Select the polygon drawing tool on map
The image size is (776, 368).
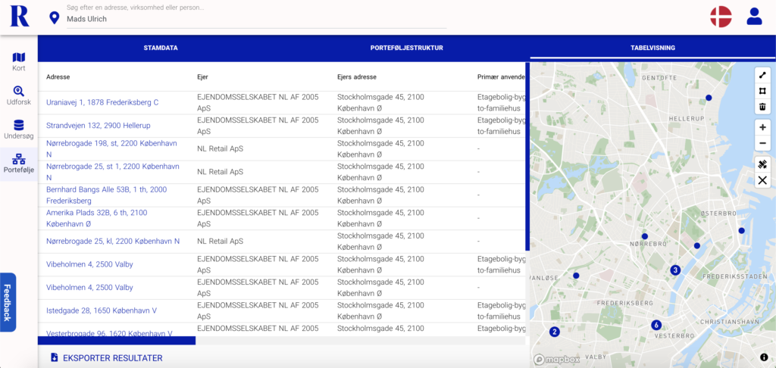pos(762,91)
